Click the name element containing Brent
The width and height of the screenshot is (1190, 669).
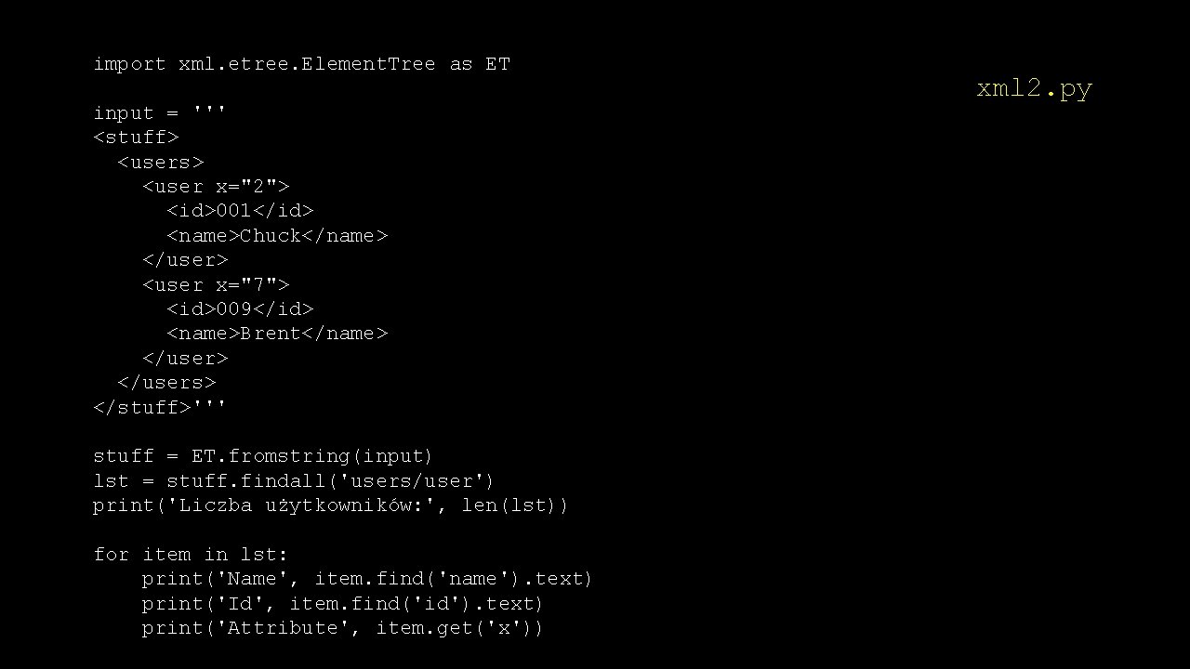pyautogui.click(x=277, y=334)
